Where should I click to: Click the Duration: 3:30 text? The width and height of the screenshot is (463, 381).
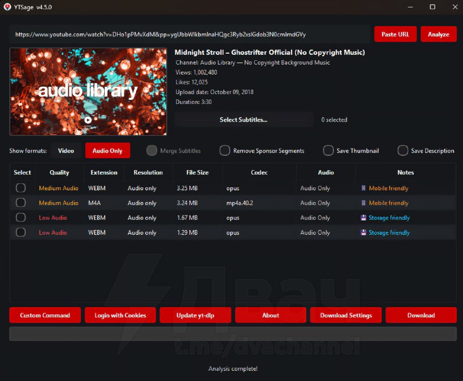pyautogui.click(x=193, y=102)
